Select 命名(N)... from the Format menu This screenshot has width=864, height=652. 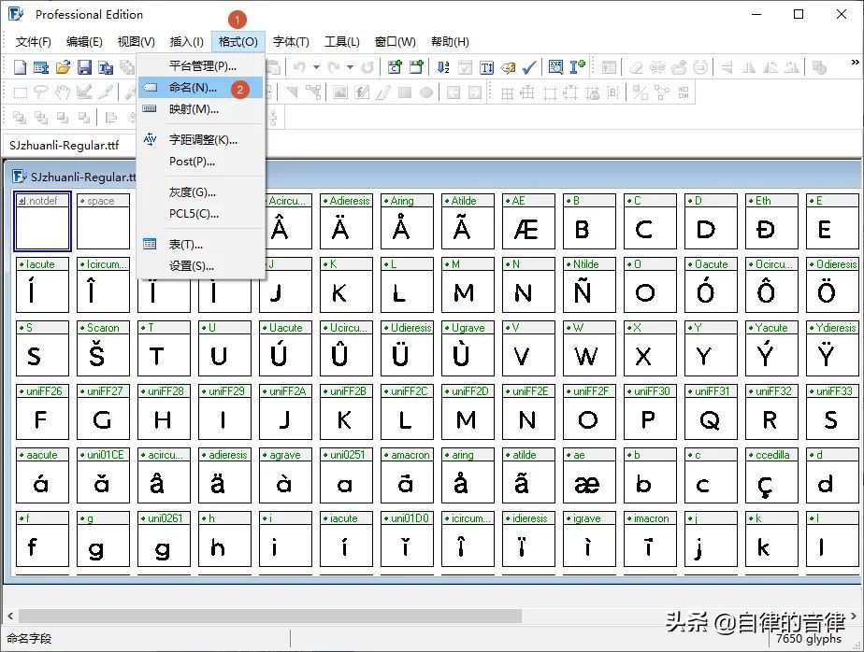point(193,88)
